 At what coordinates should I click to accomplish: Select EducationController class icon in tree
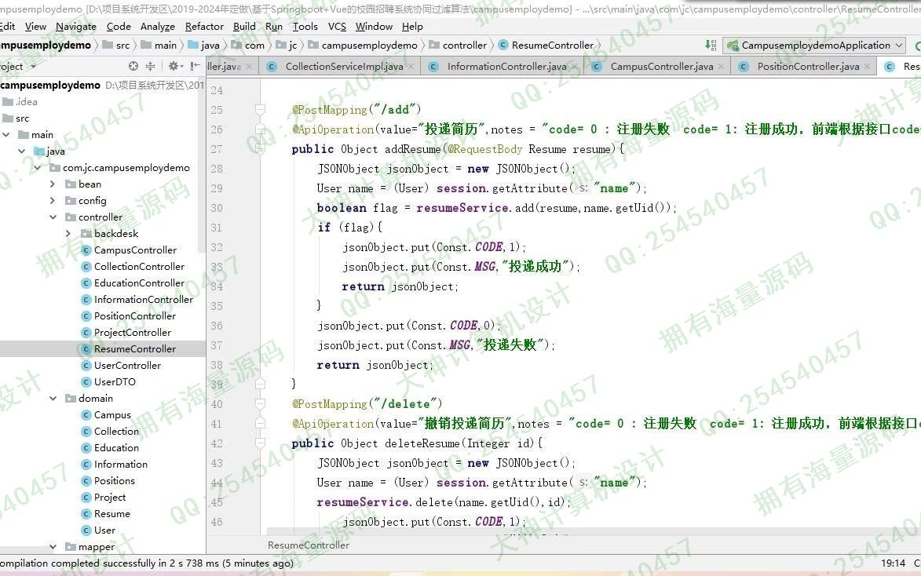86,283
